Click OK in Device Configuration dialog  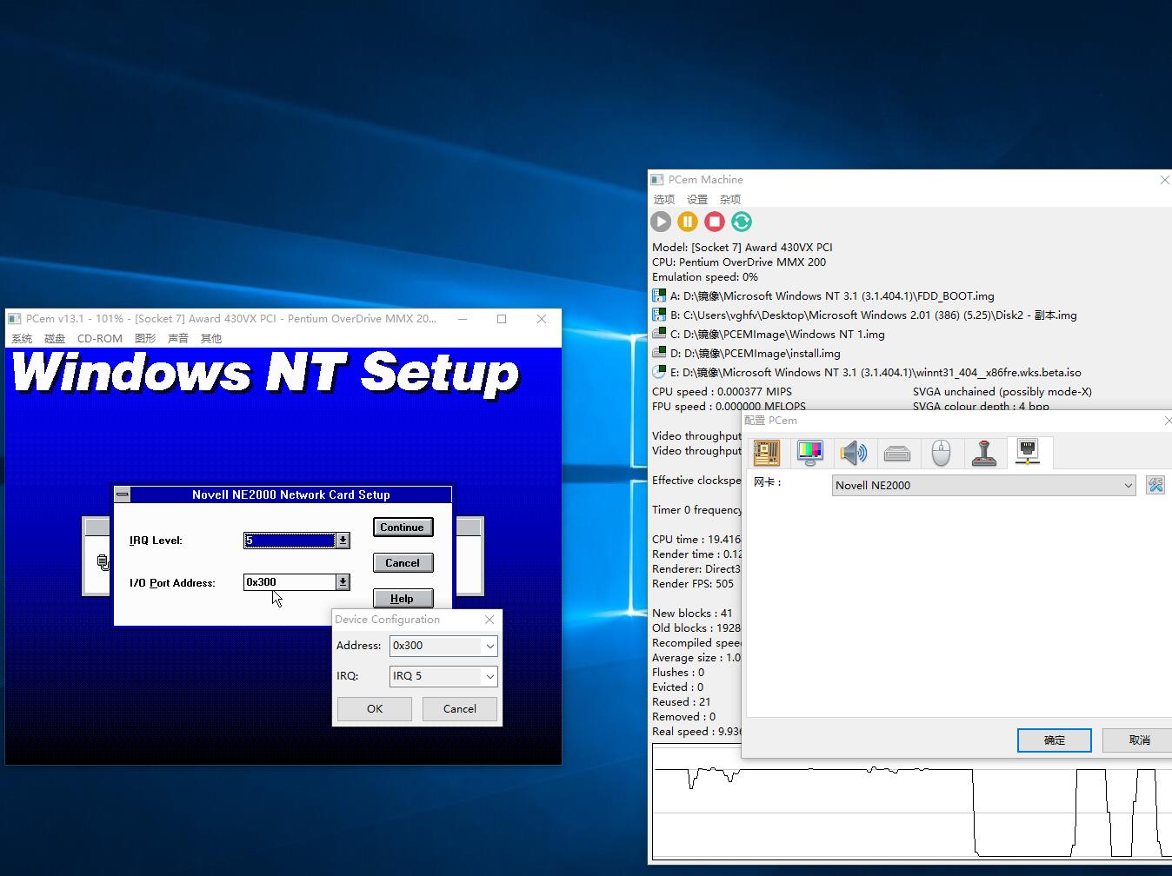point(375,709)
